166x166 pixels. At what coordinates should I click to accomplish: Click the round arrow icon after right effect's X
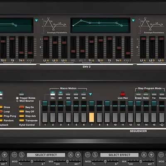(x=151, y=154)
